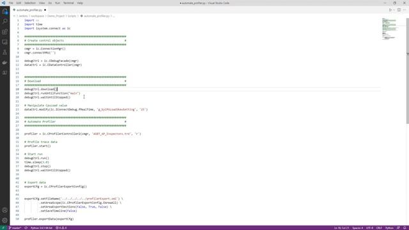Select the automate_profiler.py editor tab
Viewport: 409px width, 230px height.
pos(29,10)
